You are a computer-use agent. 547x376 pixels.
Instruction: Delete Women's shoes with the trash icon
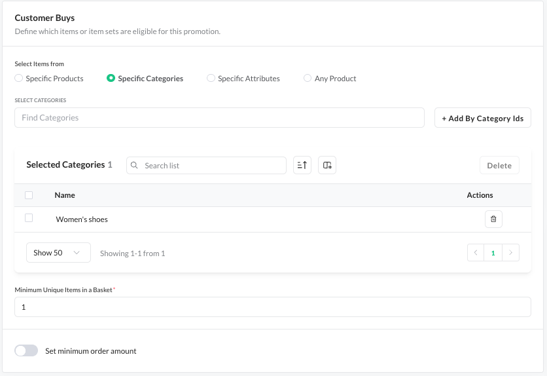[493, 219]
